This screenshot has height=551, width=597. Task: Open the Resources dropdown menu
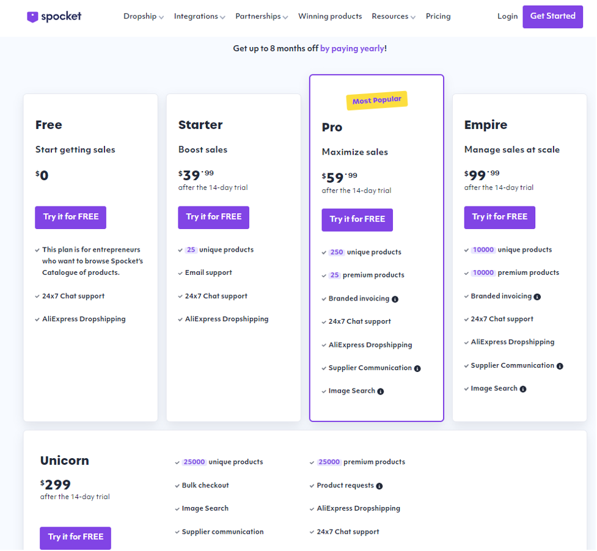(x=394, y=16)
